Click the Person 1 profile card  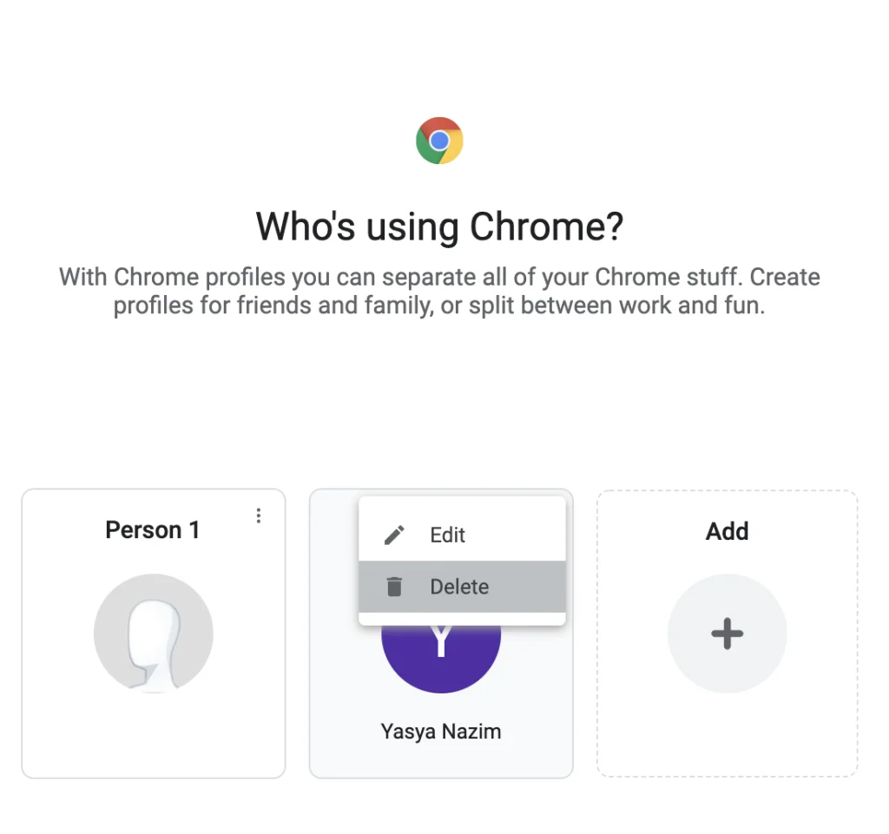(x=153, y=634)
